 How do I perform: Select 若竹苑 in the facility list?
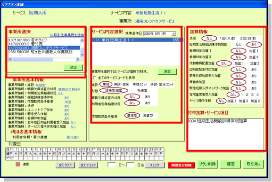(44, 44)
